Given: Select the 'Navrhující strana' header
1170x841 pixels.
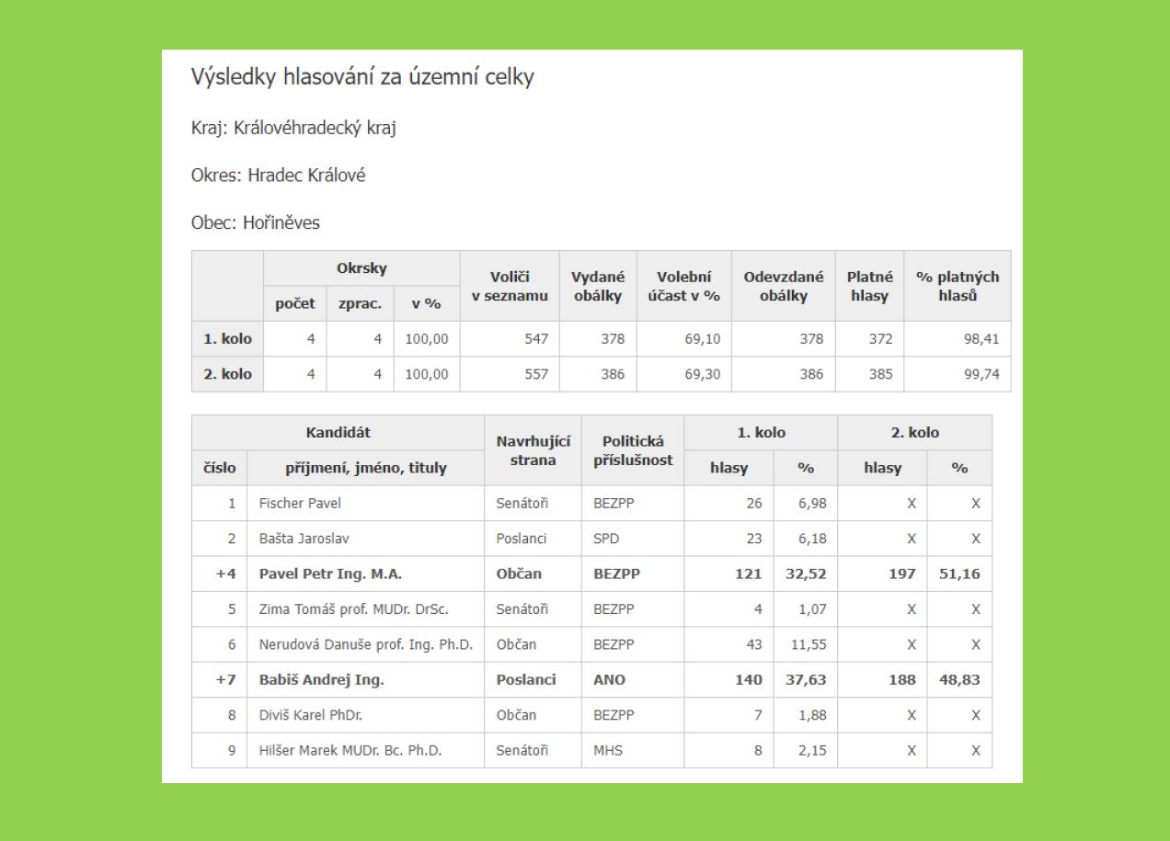Looking at the screenshot, I should tap(533, 450).
